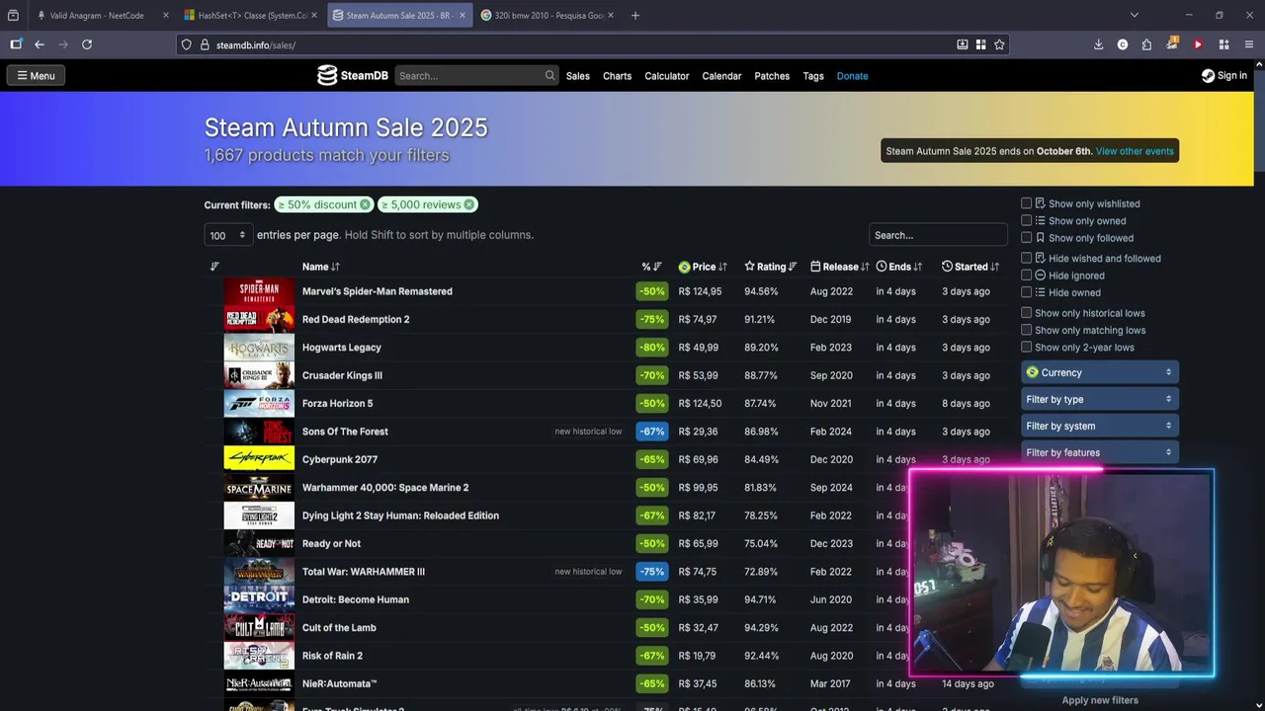Go back with the browser back arrow
This screenshot has width=1265, height=711.
[x=40, y=44]
